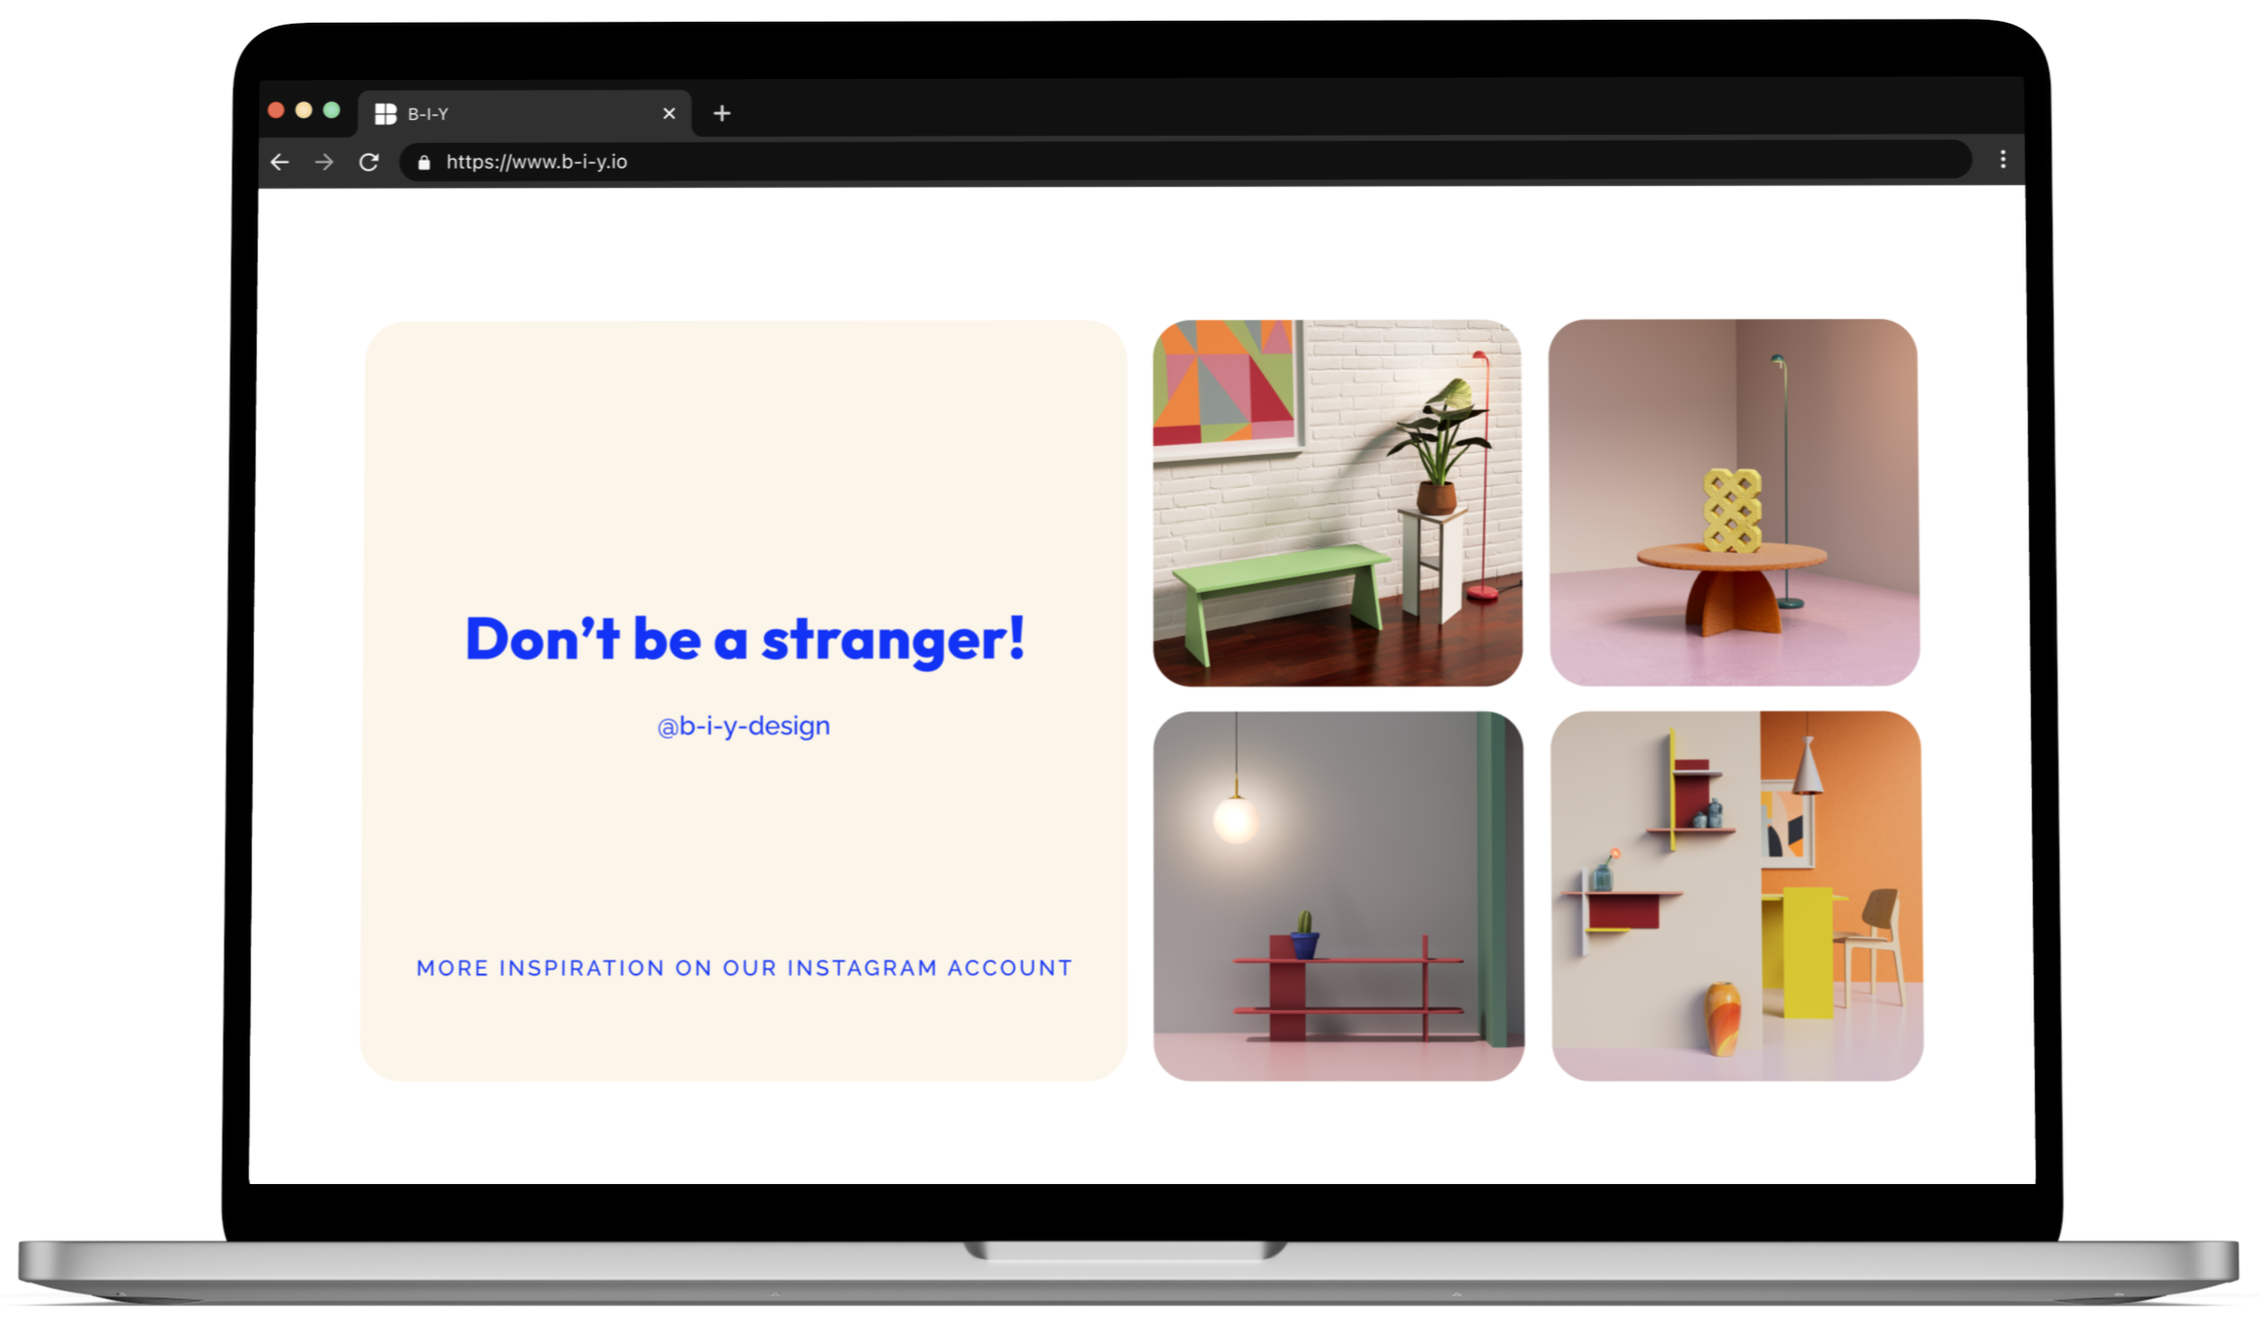Viewport: 2259px width, 1324px height.
Task: Open the pendant lamp shelf photo
Action: tap(1338, 895)
